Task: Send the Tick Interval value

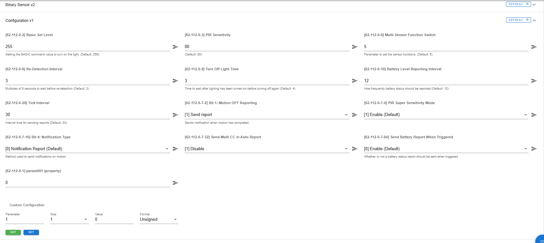Action: click(175, 115)
